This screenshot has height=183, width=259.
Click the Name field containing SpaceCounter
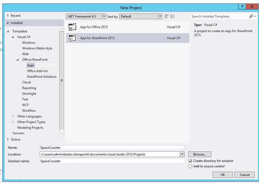(x=112, y=147)
